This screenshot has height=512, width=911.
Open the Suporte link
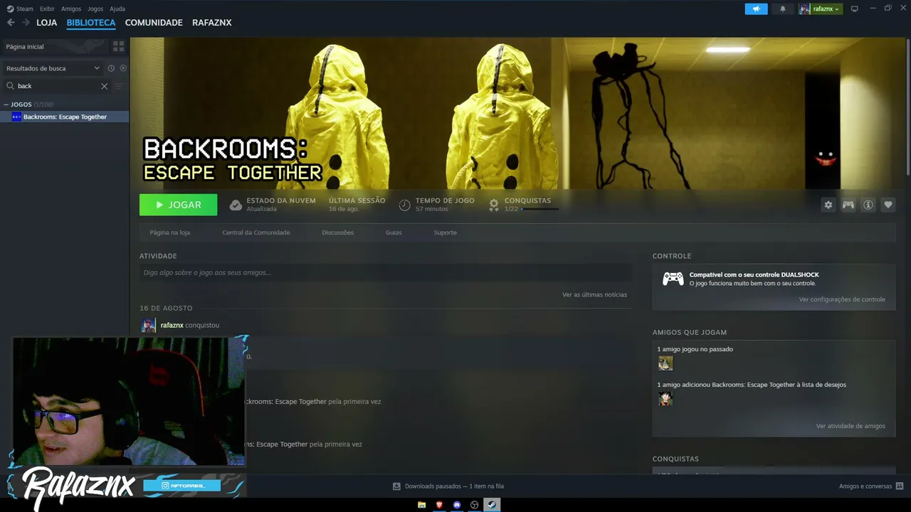(446, 233)
